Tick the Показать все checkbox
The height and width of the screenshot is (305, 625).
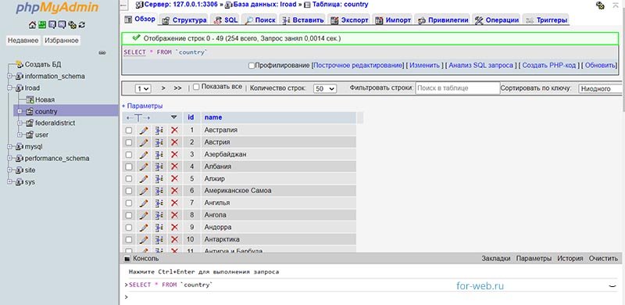coord(196,87)
